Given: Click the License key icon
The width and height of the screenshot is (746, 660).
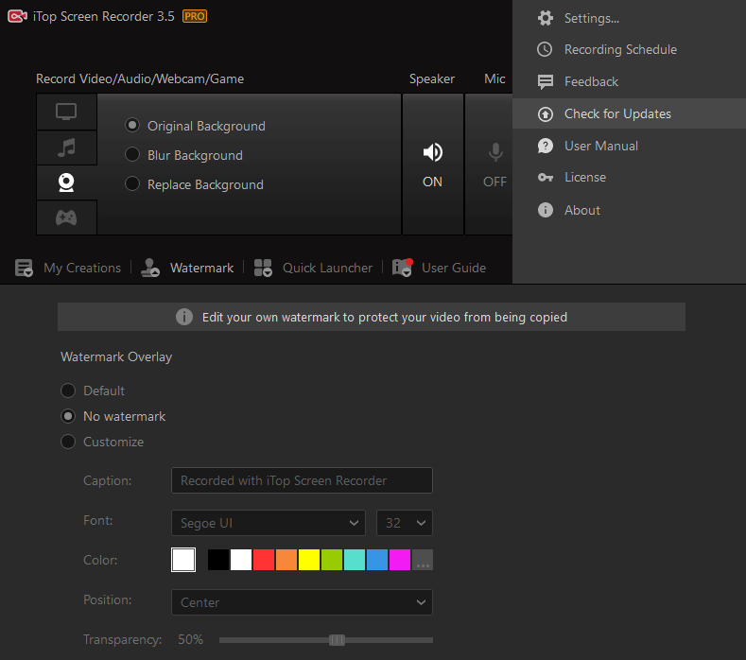Looking at the screenshot, I should 546,178.
